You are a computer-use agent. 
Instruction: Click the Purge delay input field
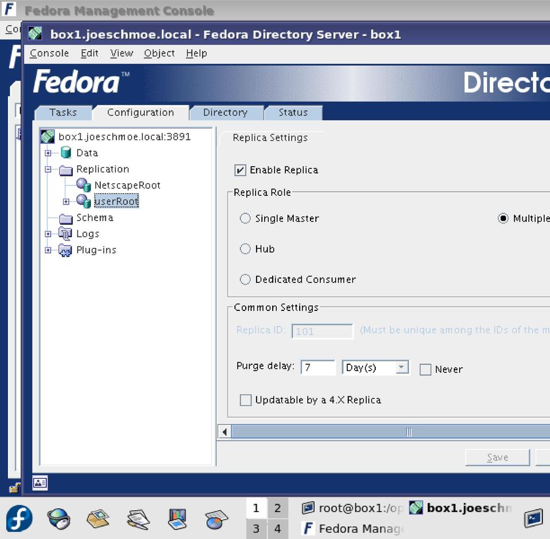pos(318,368)
